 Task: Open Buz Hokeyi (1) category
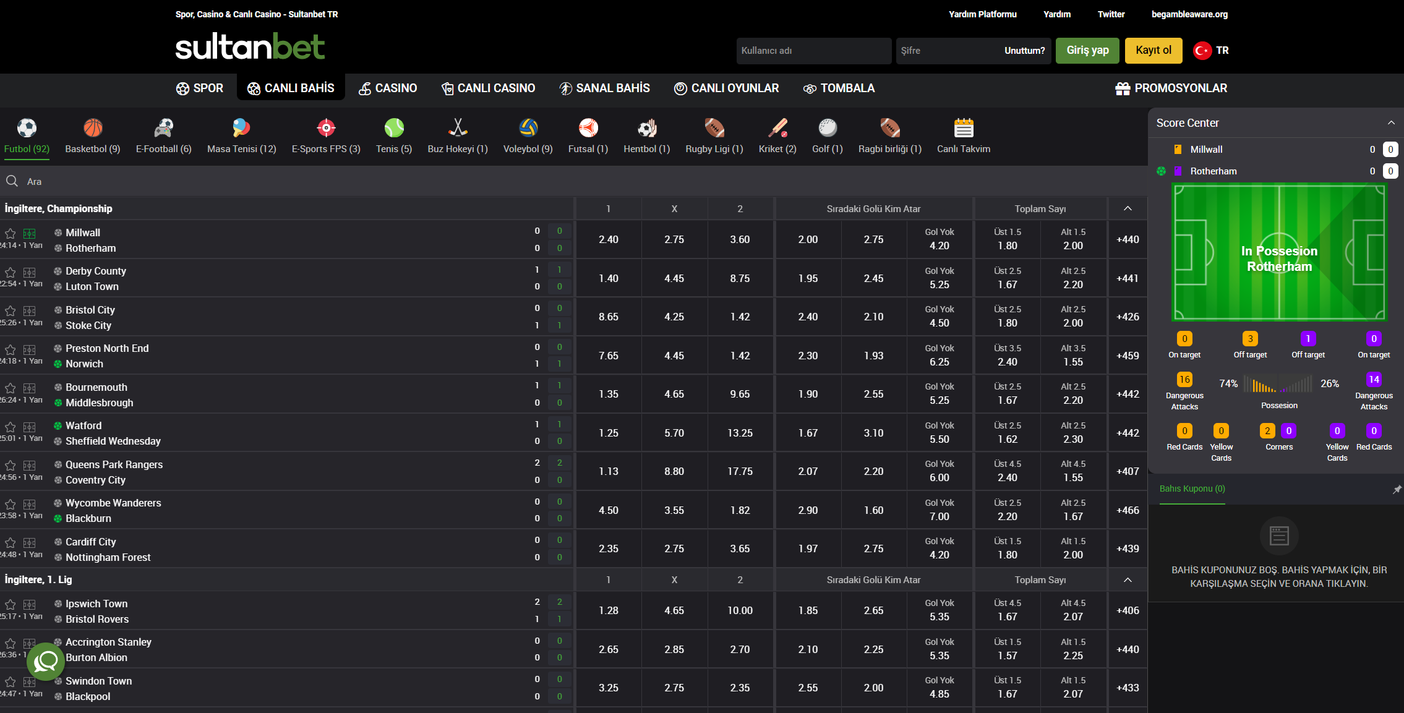tap(458, 136)
